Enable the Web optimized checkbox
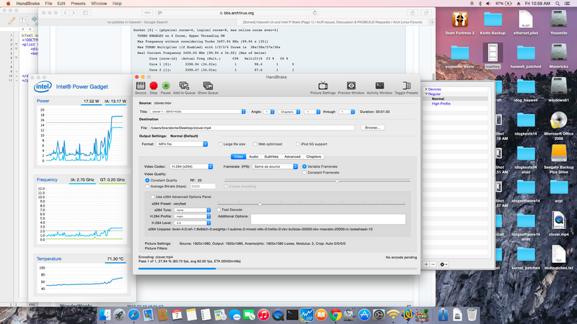577x324 pixels. (255, 144)
